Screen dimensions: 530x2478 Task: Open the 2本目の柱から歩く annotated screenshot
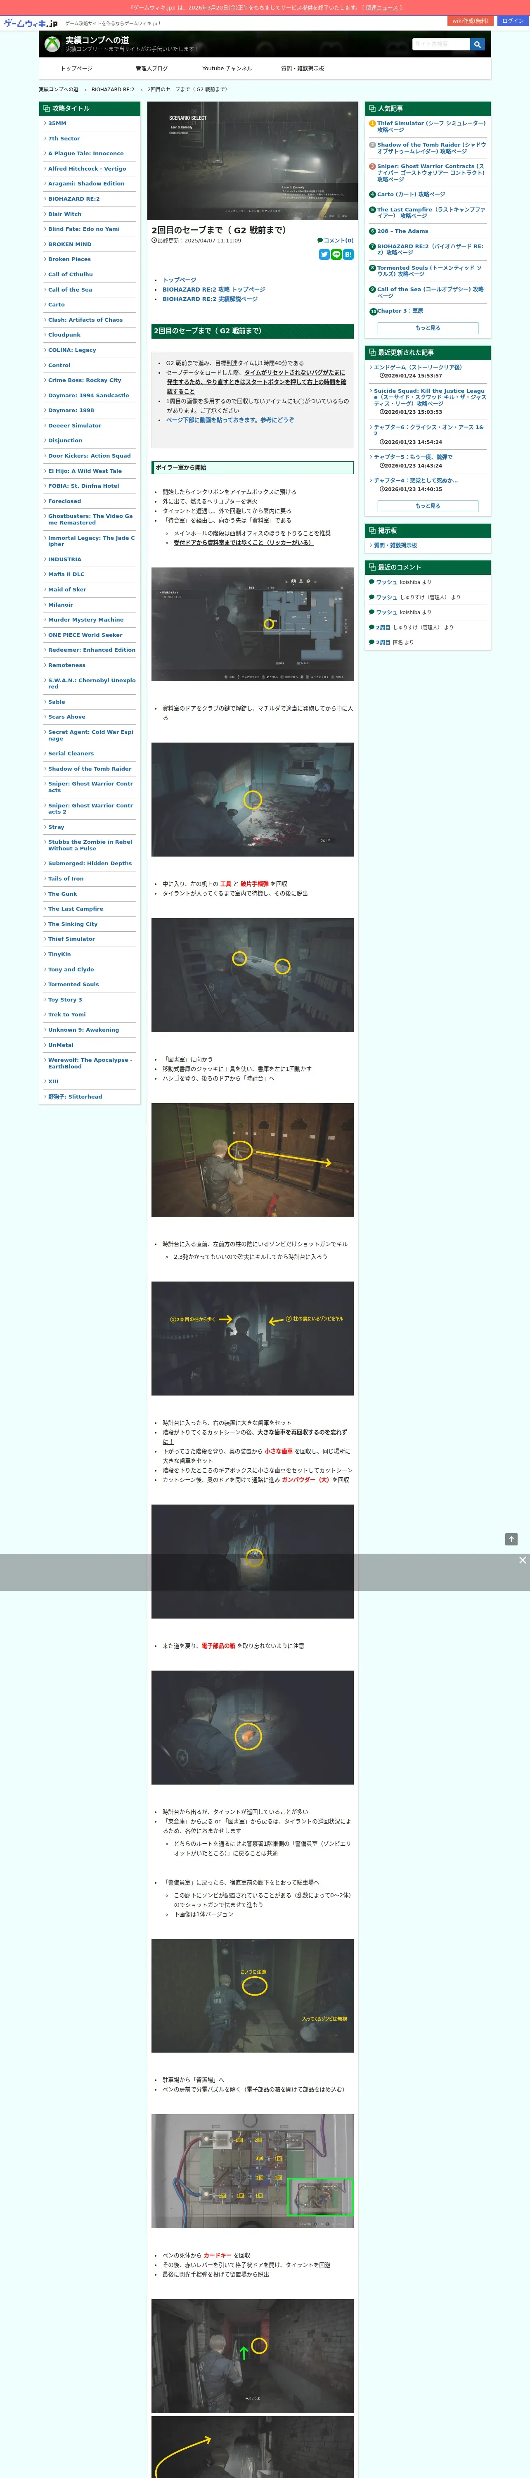252,1338
